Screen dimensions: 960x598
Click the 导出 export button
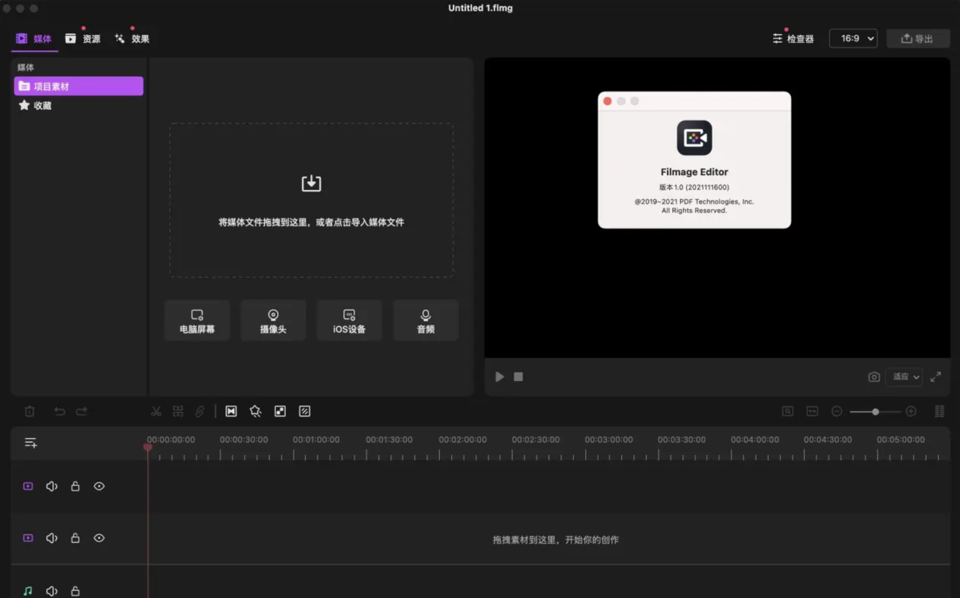(x=918, y=38)
